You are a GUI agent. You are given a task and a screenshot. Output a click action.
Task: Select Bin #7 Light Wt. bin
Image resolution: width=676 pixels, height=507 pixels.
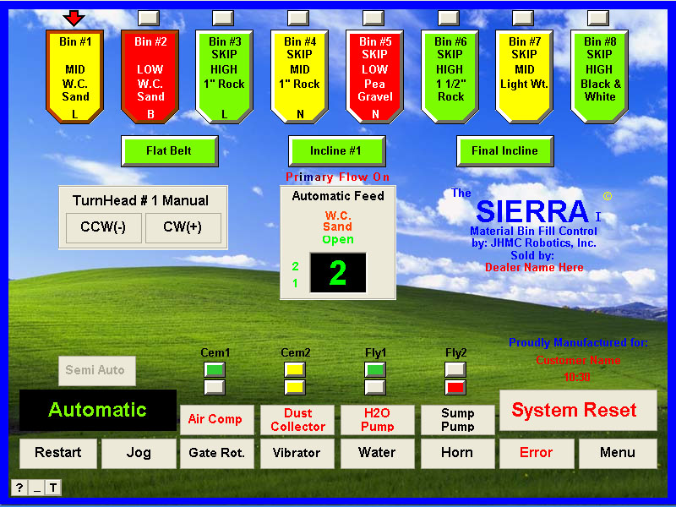524,76
